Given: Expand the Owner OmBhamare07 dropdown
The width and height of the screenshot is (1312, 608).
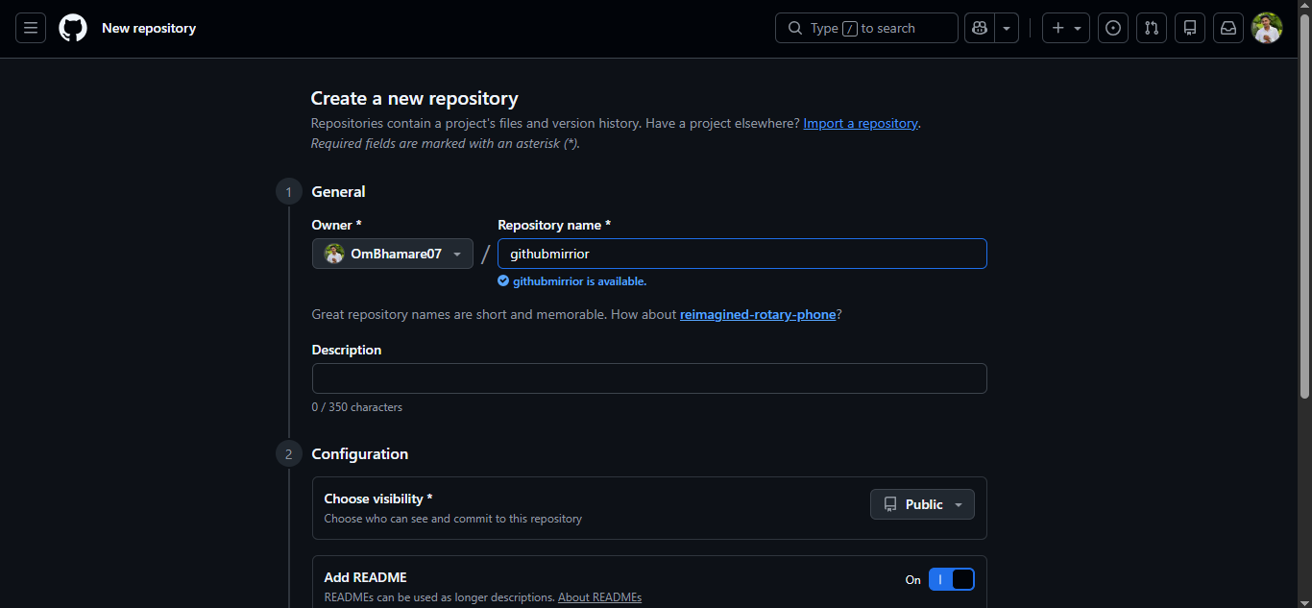Looking at the screenshot, I should pos(393,254).
